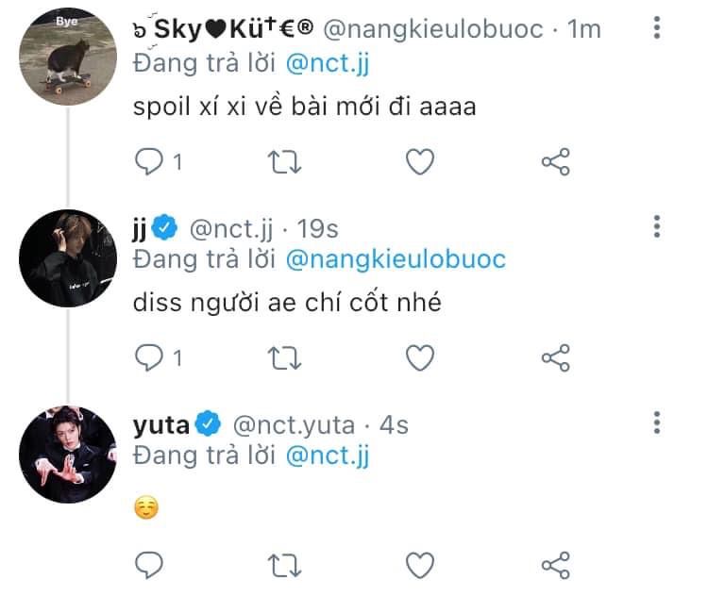Like jj's "diss người ae" tweet
The width and height of the screenshot is (708, 596).
(419, 358)
